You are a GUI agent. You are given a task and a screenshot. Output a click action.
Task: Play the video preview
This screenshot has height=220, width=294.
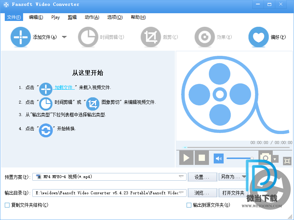click(186, 158)
